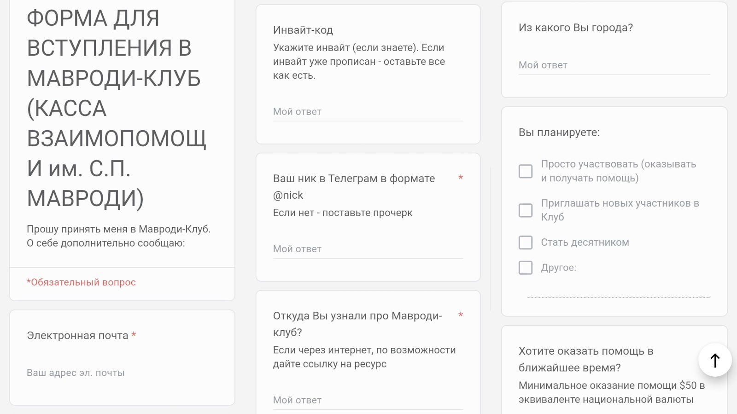Click the scroll-to-top arrow button
Viewport: 737px width, 414px height.
coord(715,360)
